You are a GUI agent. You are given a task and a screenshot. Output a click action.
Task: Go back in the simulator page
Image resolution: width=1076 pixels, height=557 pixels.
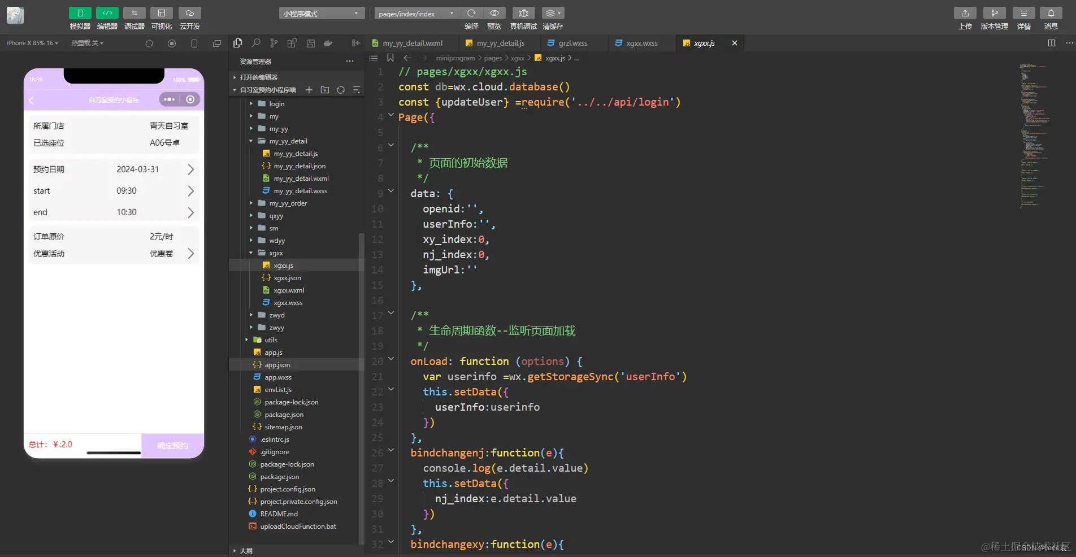click(x=32, y=100)
